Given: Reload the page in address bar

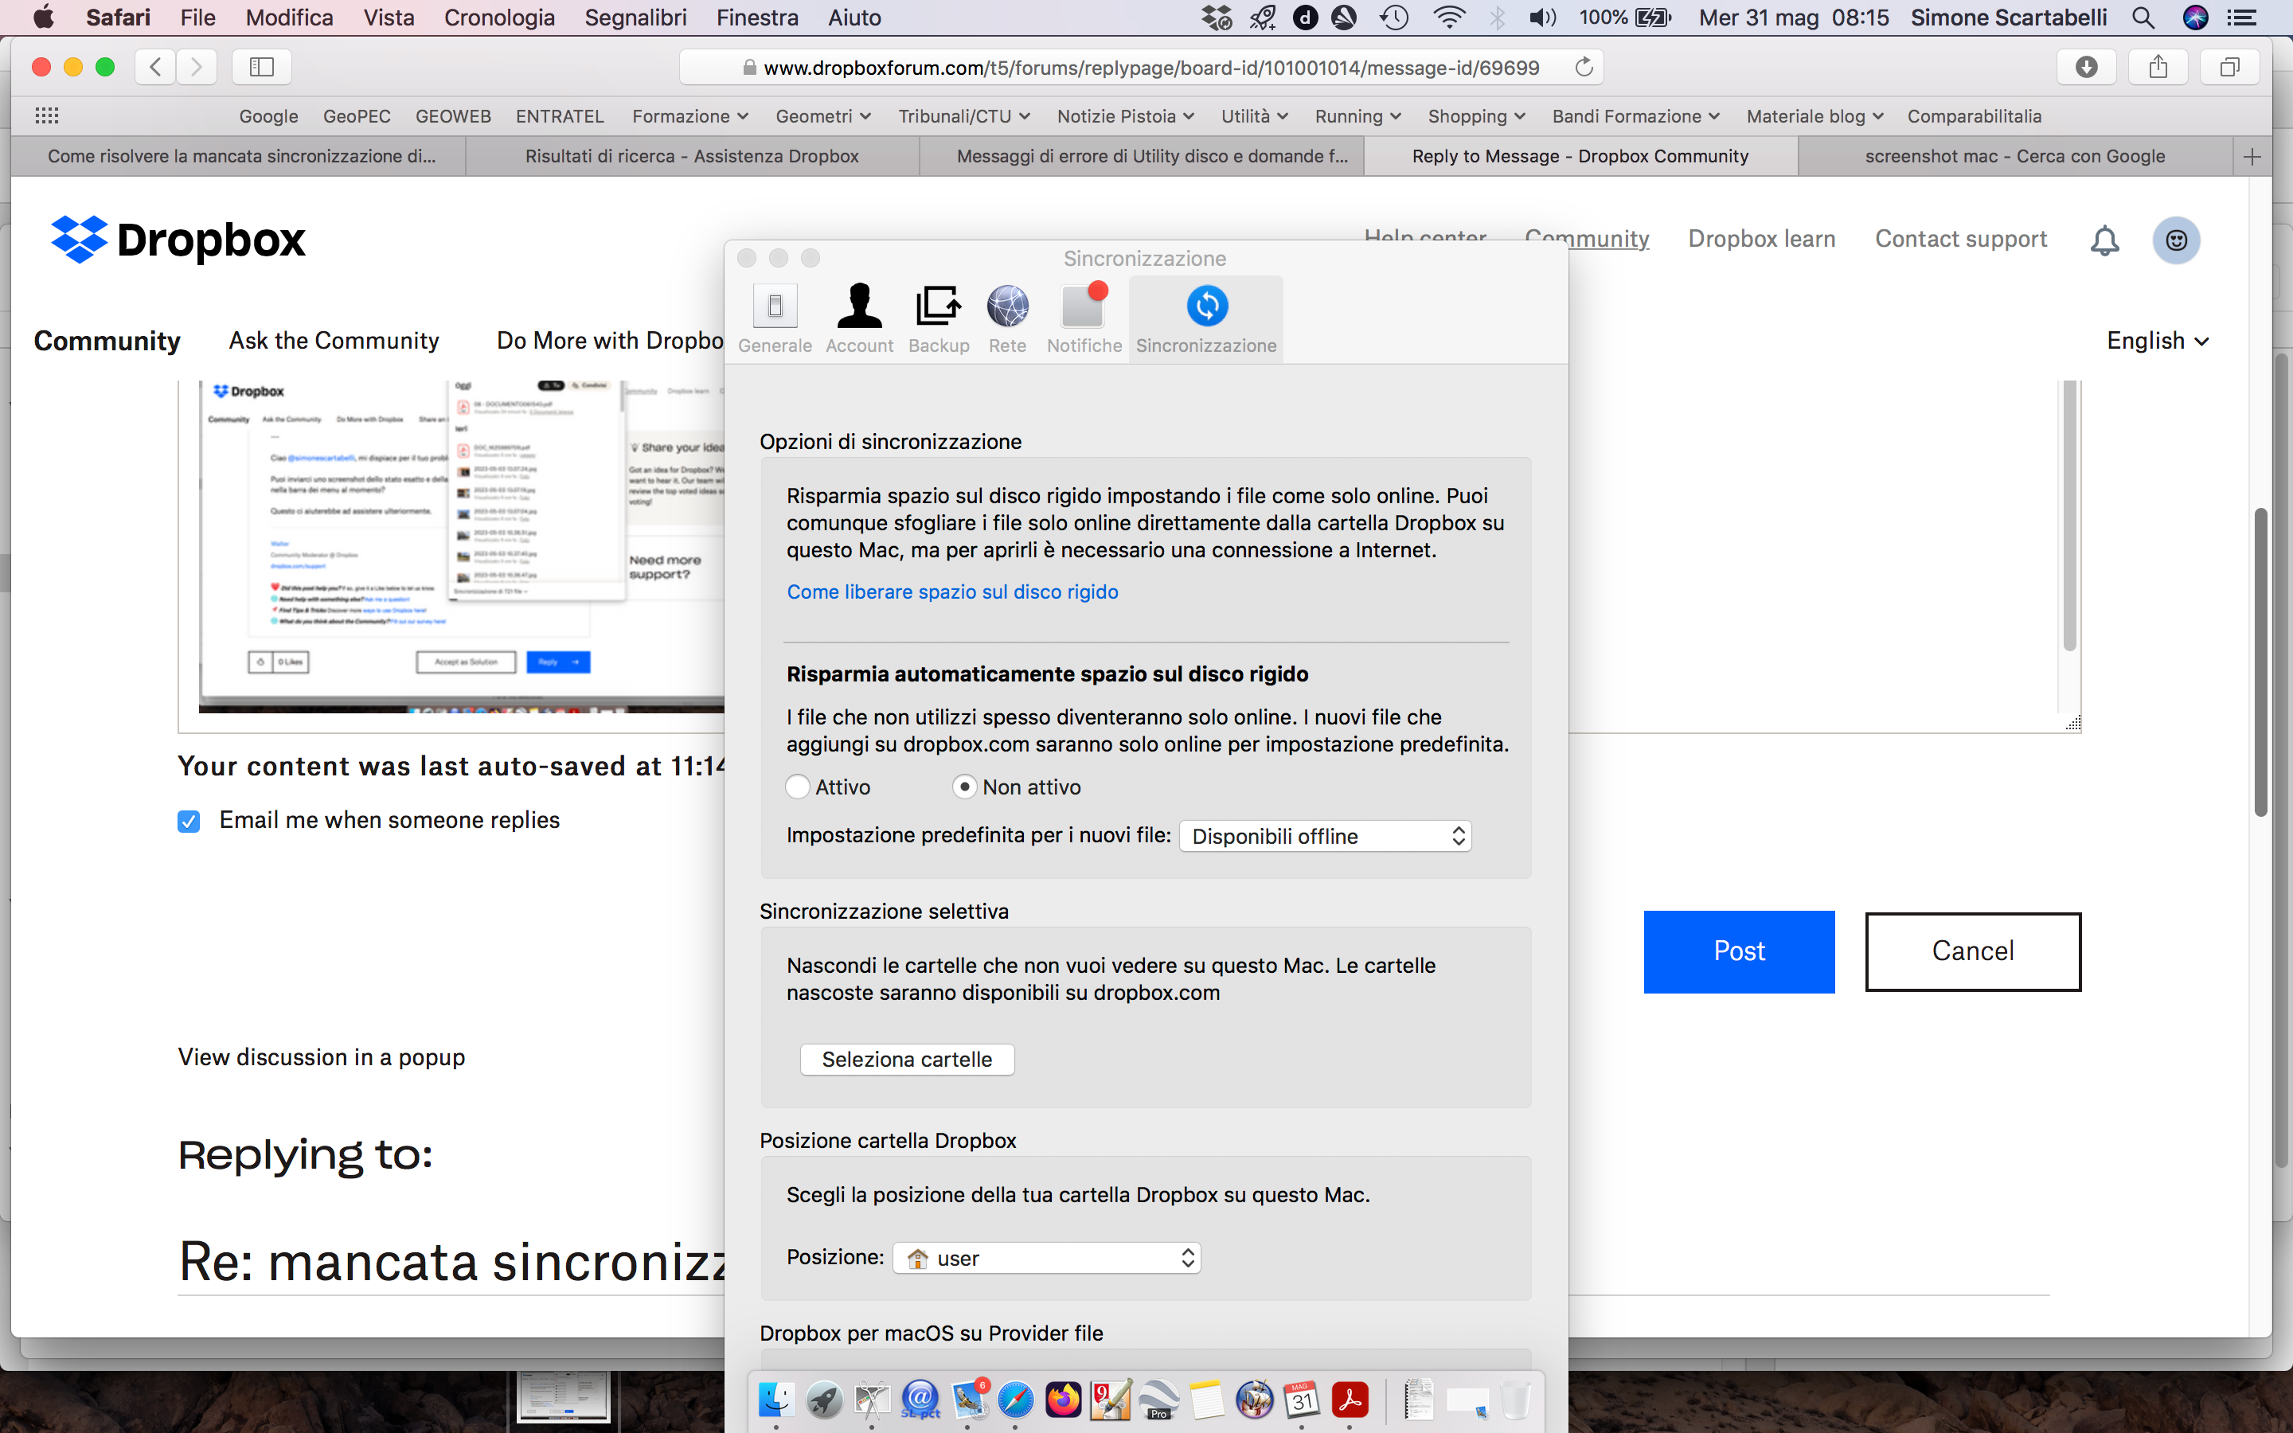Looking at the screenshot, I should pos(1584,68).
